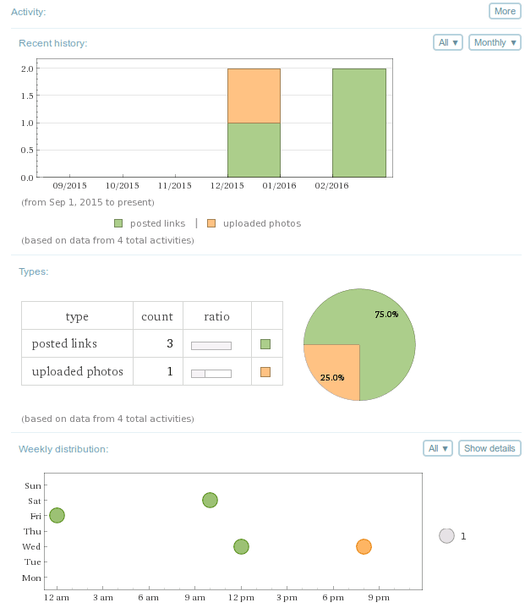This screenshot has width=525, height=608.
Task: Click the gray bubble size legend circle
Action: point(447,535)
